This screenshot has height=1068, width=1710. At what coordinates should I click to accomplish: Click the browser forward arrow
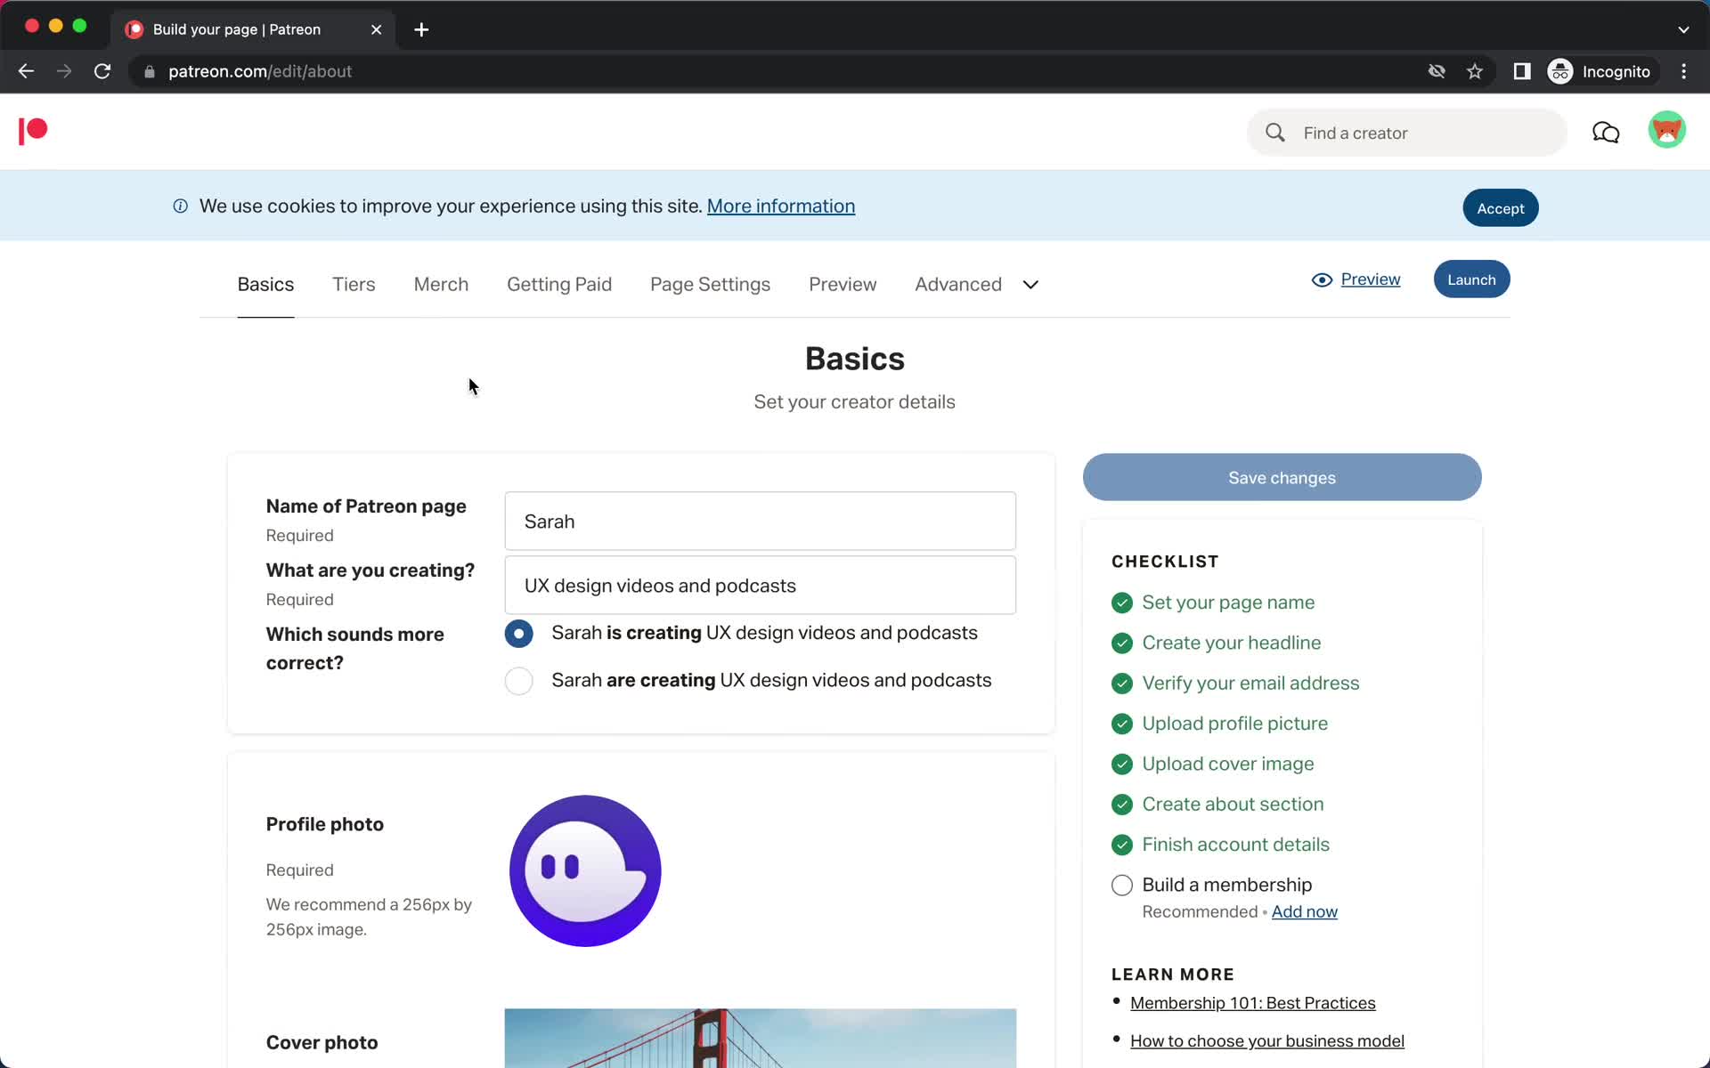coord(64,71)
